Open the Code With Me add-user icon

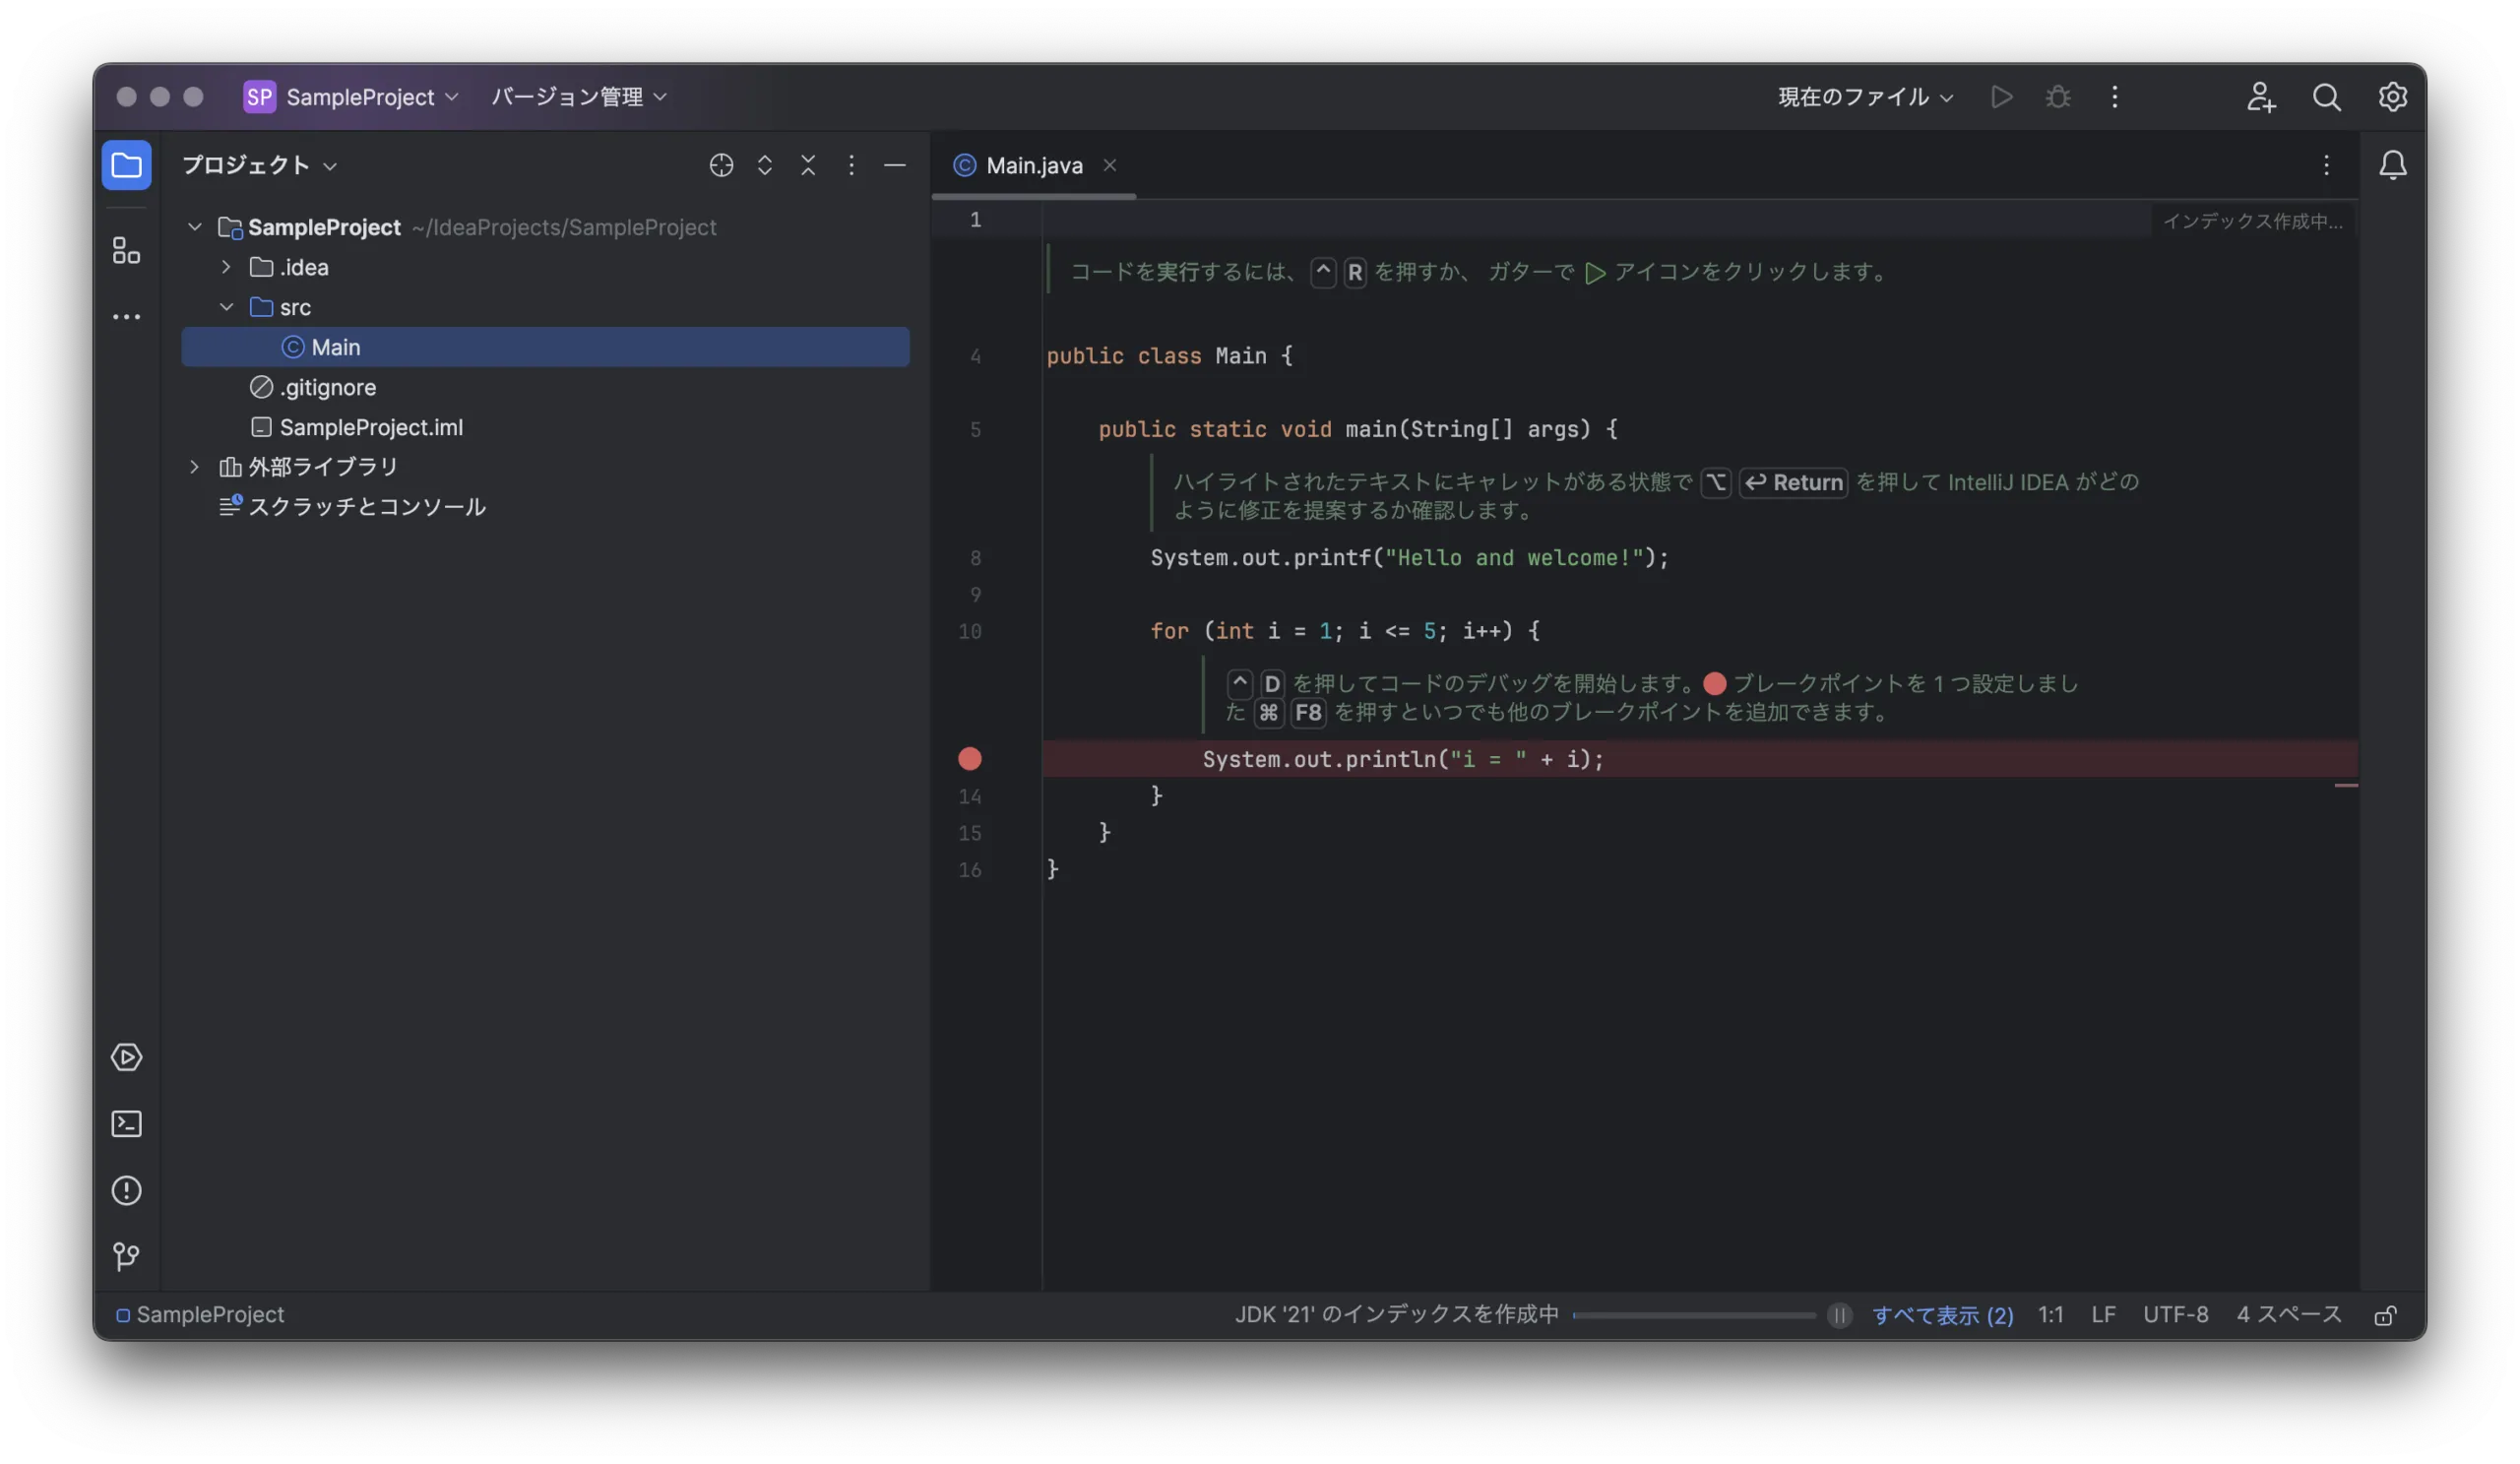click(x=2261, y=97)
